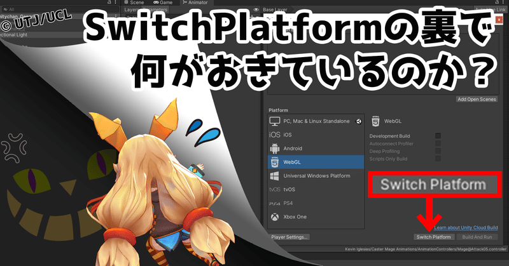Screen dimensions: 509x266
Task: Select Universal Windows Platform row
Action: pyautogui.click(x=316, y=176)
